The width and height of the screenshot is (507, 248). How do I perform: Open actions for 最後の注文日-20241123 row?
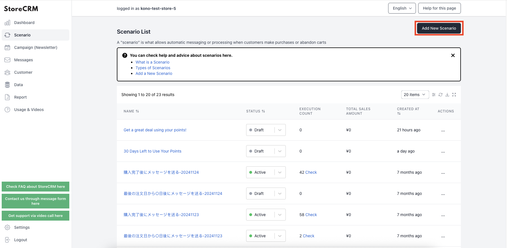point(443,236)
